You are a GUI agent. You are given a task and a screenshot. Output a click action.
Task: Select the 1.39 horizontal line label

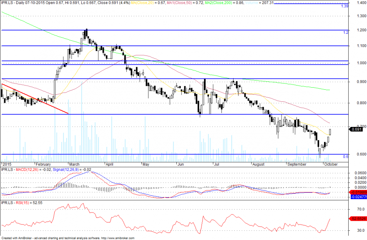[x=344, y=6]
